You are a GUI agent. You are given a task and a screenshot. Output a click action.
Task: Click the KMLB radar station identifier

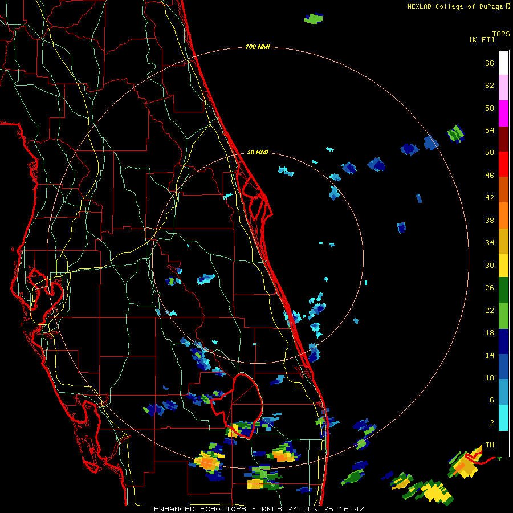(272, 509)
